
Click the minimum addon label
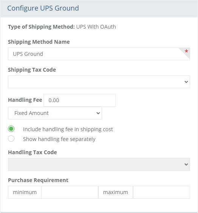pos(25,192)
